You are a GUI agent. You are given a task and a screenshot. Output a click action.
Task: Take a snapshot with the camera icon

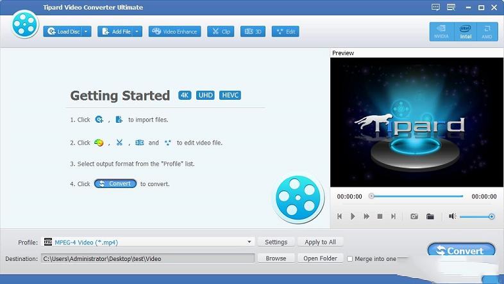click(414, 216)
